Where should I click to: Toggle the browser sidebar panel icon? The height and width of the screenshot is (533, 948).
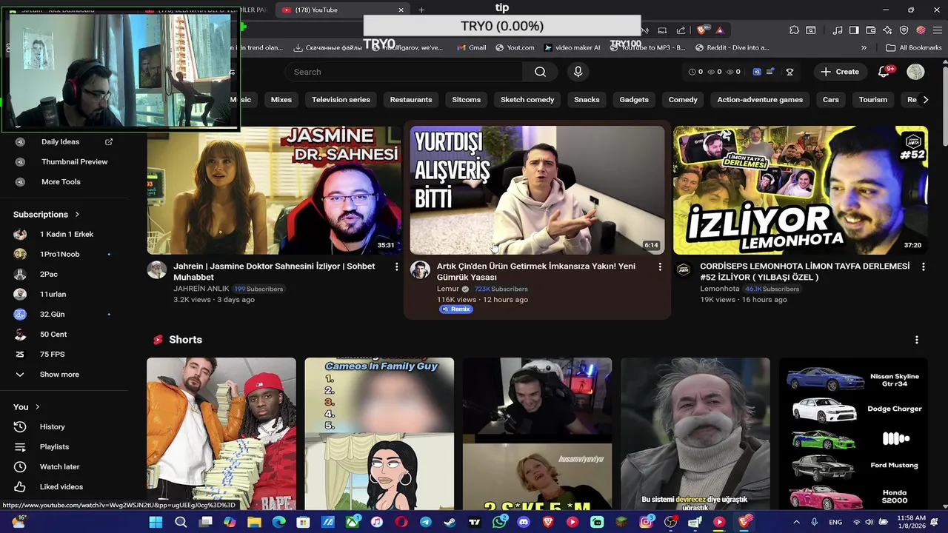854,30
